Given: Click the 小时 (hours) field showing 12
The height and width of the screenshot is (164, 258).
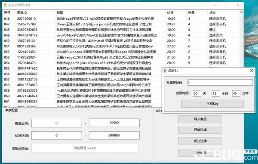Looking at the screenshot, I should (x=216, y=93).
